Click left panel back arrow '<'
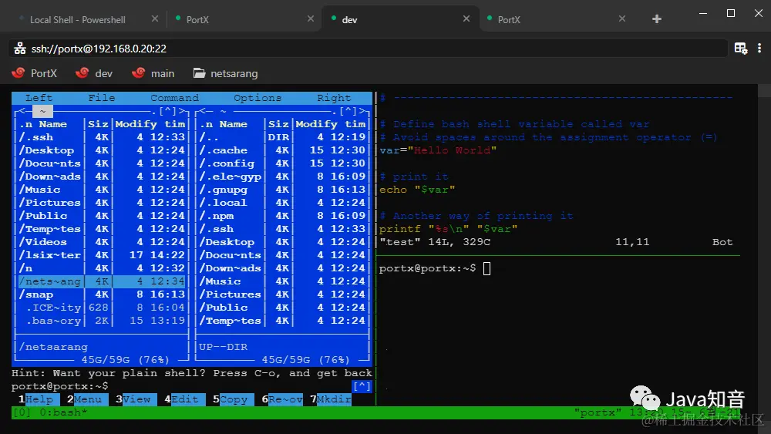Image resolution: width=771 pixels, height=434 pixels. pyautogui.click(x=22, y=111)
